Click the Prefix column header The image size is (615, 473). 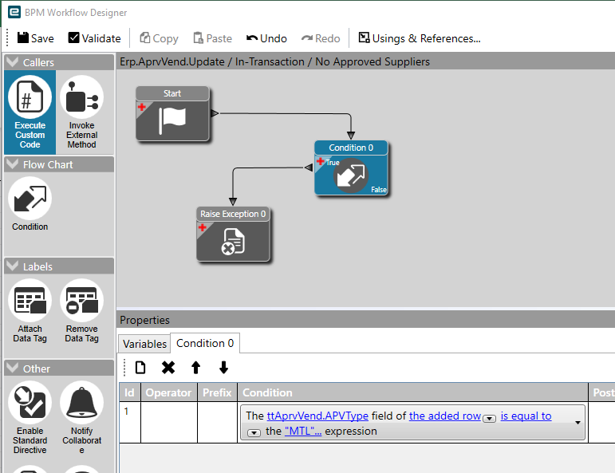[217, 392]
